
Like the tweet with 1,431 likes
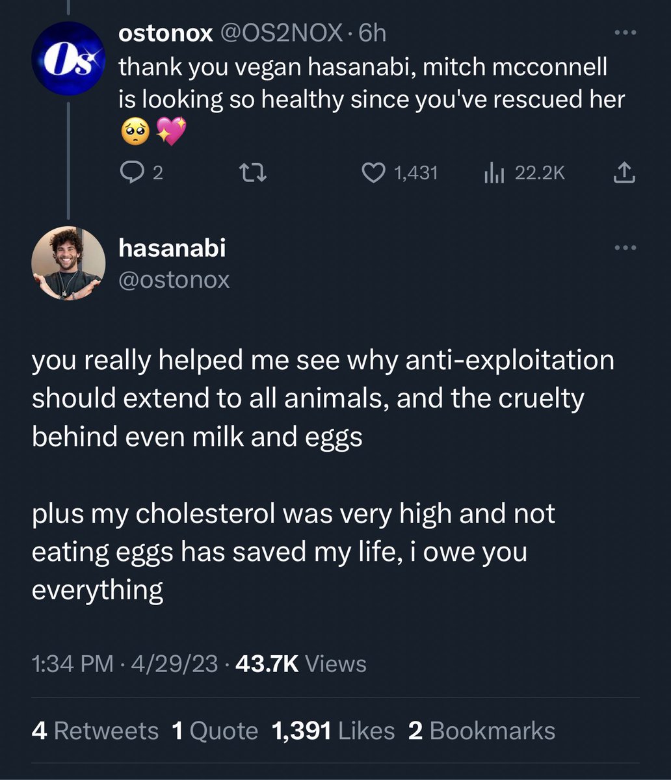[399, 173]
